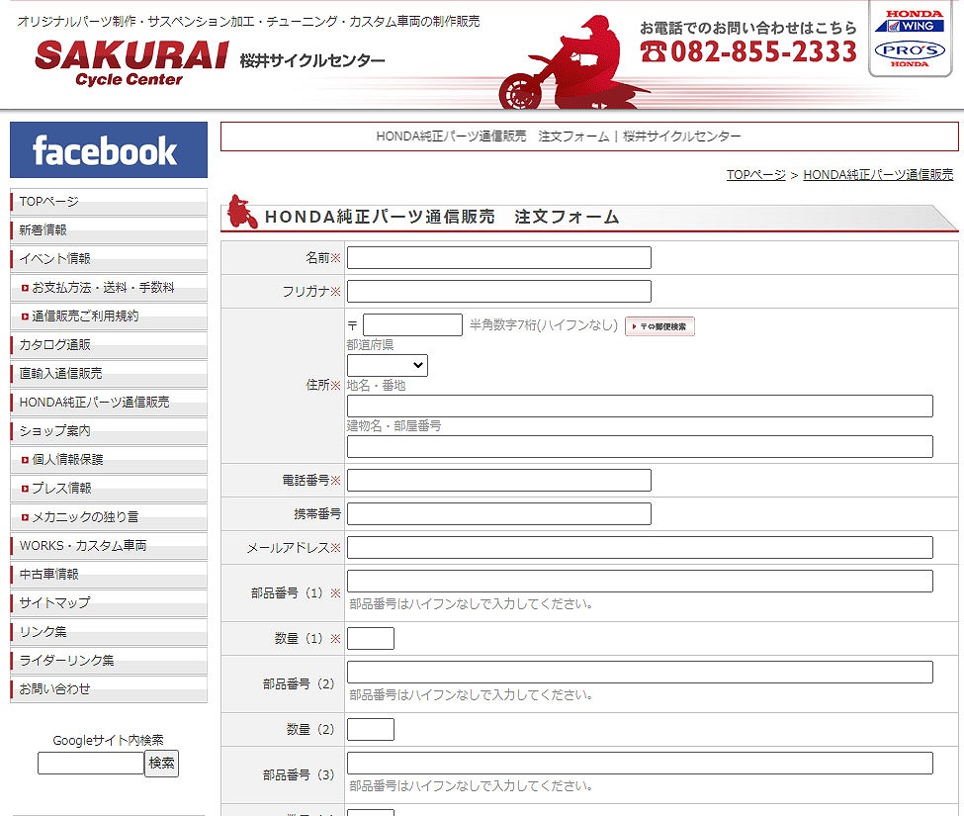Image resolution: width=964 pixels, height=816 pixels.
Task: Open サイトマップ in the sidebar
Action: 109,603
